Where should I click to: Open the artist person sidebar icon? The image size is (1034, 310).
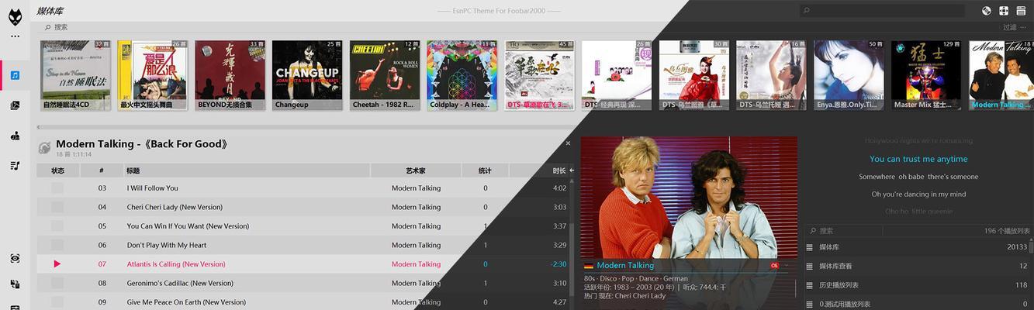pyautogui.click(x=15, y=136)
